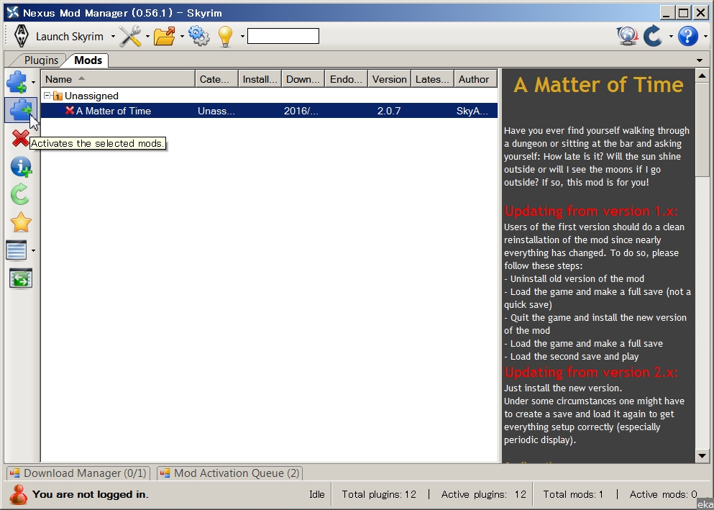The width and height of the screenshot is (714, 510).
Task: Click the A Matter of Time description heading
Action: click(598, 85)
